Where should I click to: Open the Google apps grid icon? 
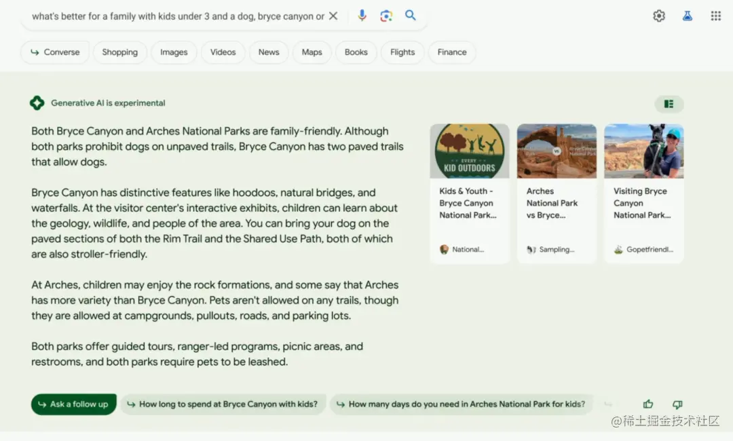[716, 16]
